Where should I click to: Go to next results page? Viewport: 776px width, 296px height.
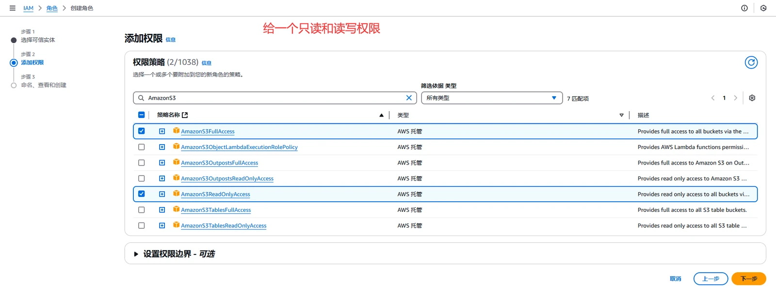[x=735, y=98]
